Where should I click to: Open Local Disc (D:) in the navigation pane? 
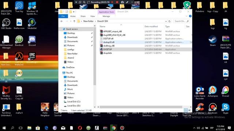(74, 106)
